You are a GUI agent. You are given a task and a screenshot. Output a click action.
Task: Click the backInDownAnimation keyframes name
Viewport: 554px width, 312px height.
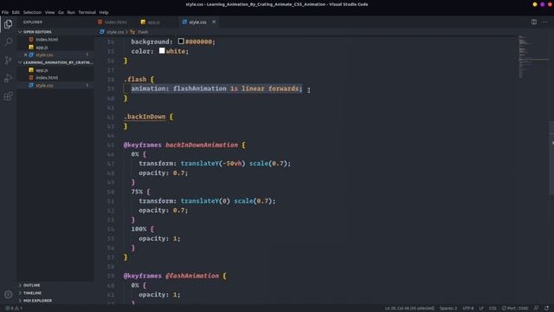[x=202, y=145]
